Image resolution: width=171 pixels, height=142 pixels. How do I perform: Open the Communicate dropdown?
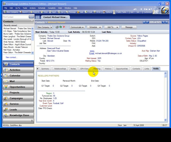point(77,27)
